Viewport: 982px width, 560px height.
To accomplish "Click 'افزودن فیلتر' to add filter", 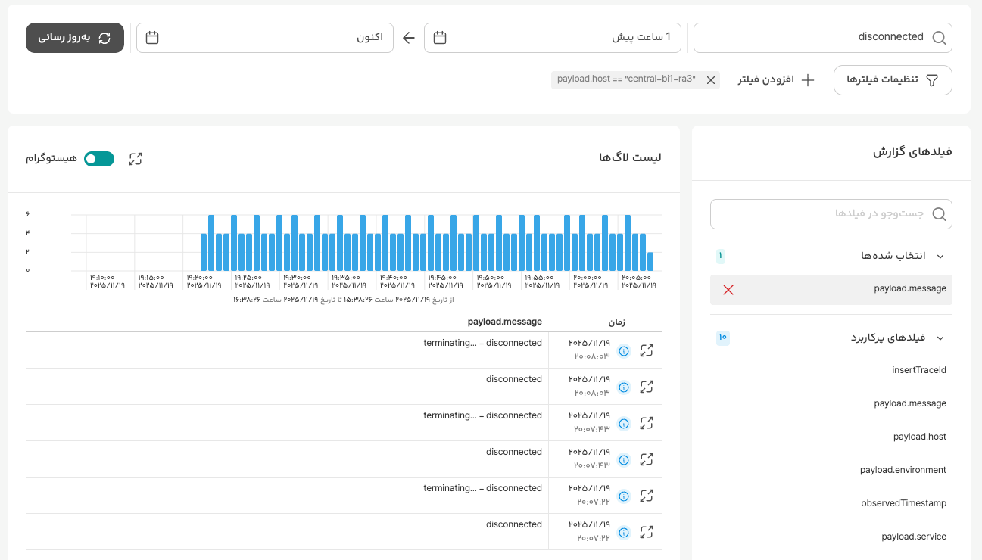I will pyautogui.click(x=776, y=80).
